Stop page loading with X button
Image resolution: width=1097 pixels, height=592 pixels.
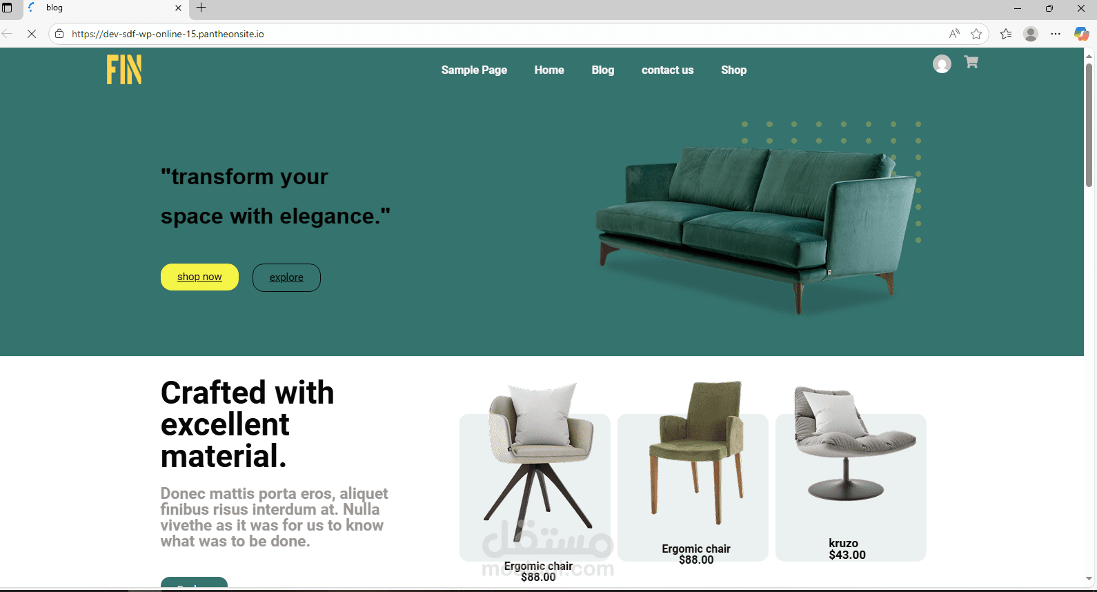tap(31, 34)
